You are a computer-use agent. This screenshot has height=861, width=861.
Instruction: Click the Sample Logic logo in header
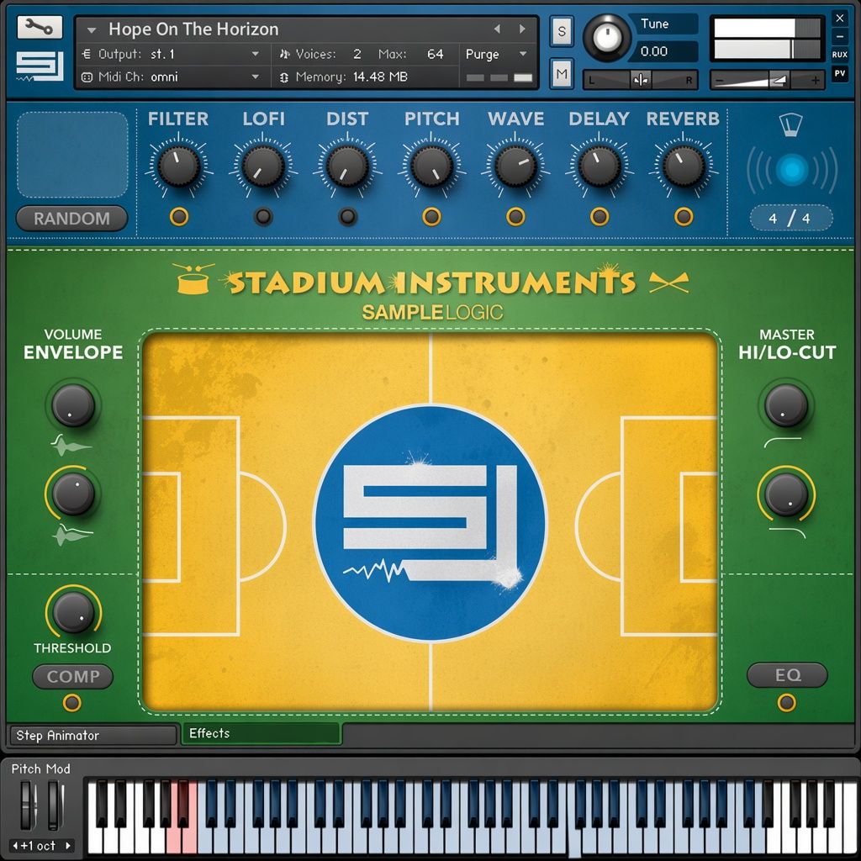pos(40,66)
